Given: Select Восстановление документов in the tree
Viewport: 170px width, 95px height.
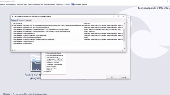Looking at the screenshot, I should tap(55, 55).
